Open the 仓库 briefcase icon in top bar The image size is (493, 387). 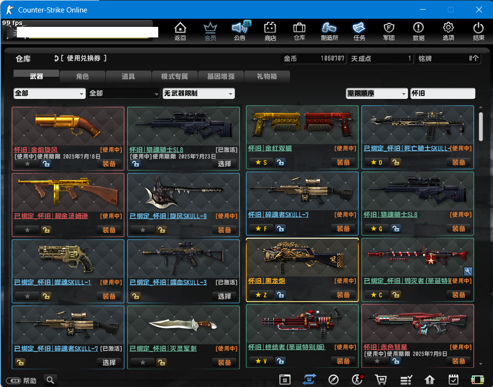pyautogui.click(x=299, y=31)
